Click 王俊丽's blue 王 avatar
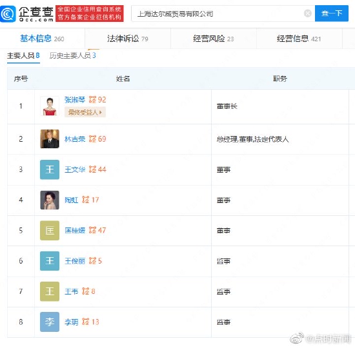Viewport: 355px width, 348px height. [50, 261]
